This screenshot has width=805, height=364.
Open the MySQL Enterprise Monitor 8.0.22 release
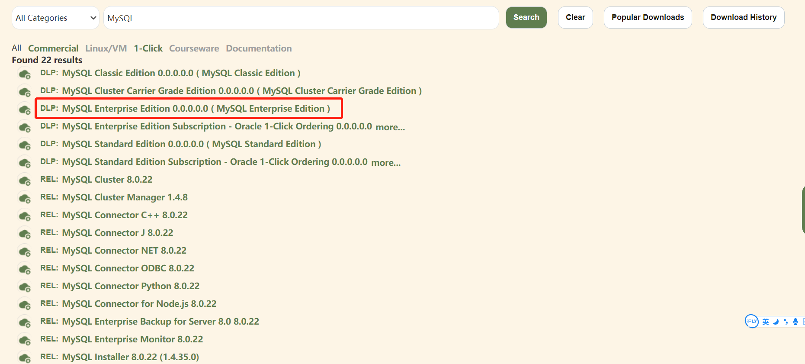(x=132, y=339)
